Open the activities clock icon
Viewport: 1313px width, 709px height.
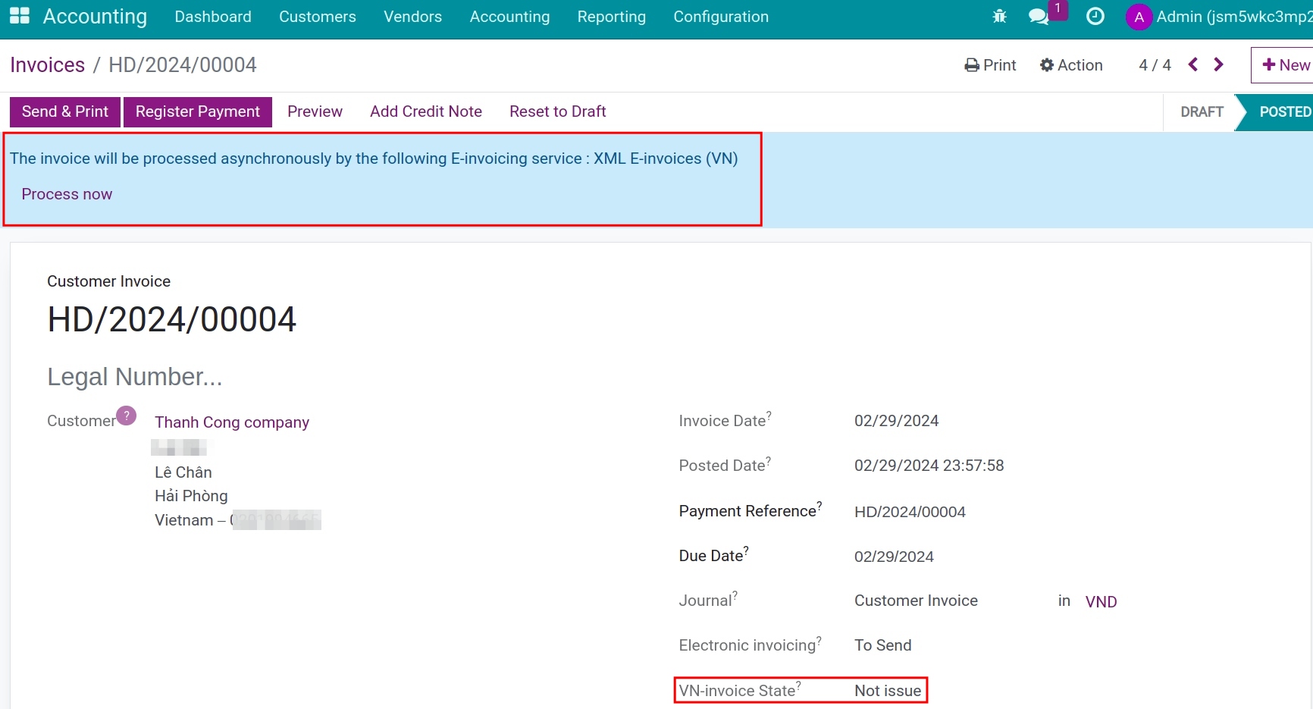pos(1095,16)
